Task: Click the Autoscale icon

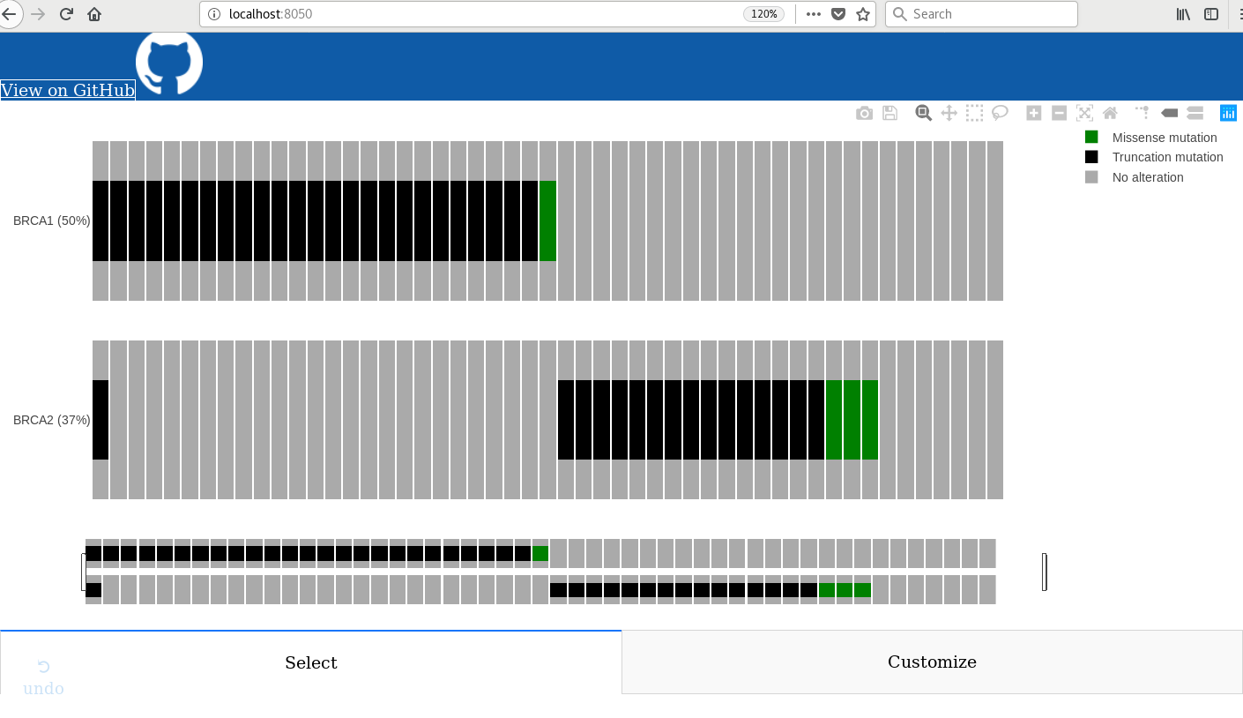Action: pyautogui.click(x=1083, y=112)
